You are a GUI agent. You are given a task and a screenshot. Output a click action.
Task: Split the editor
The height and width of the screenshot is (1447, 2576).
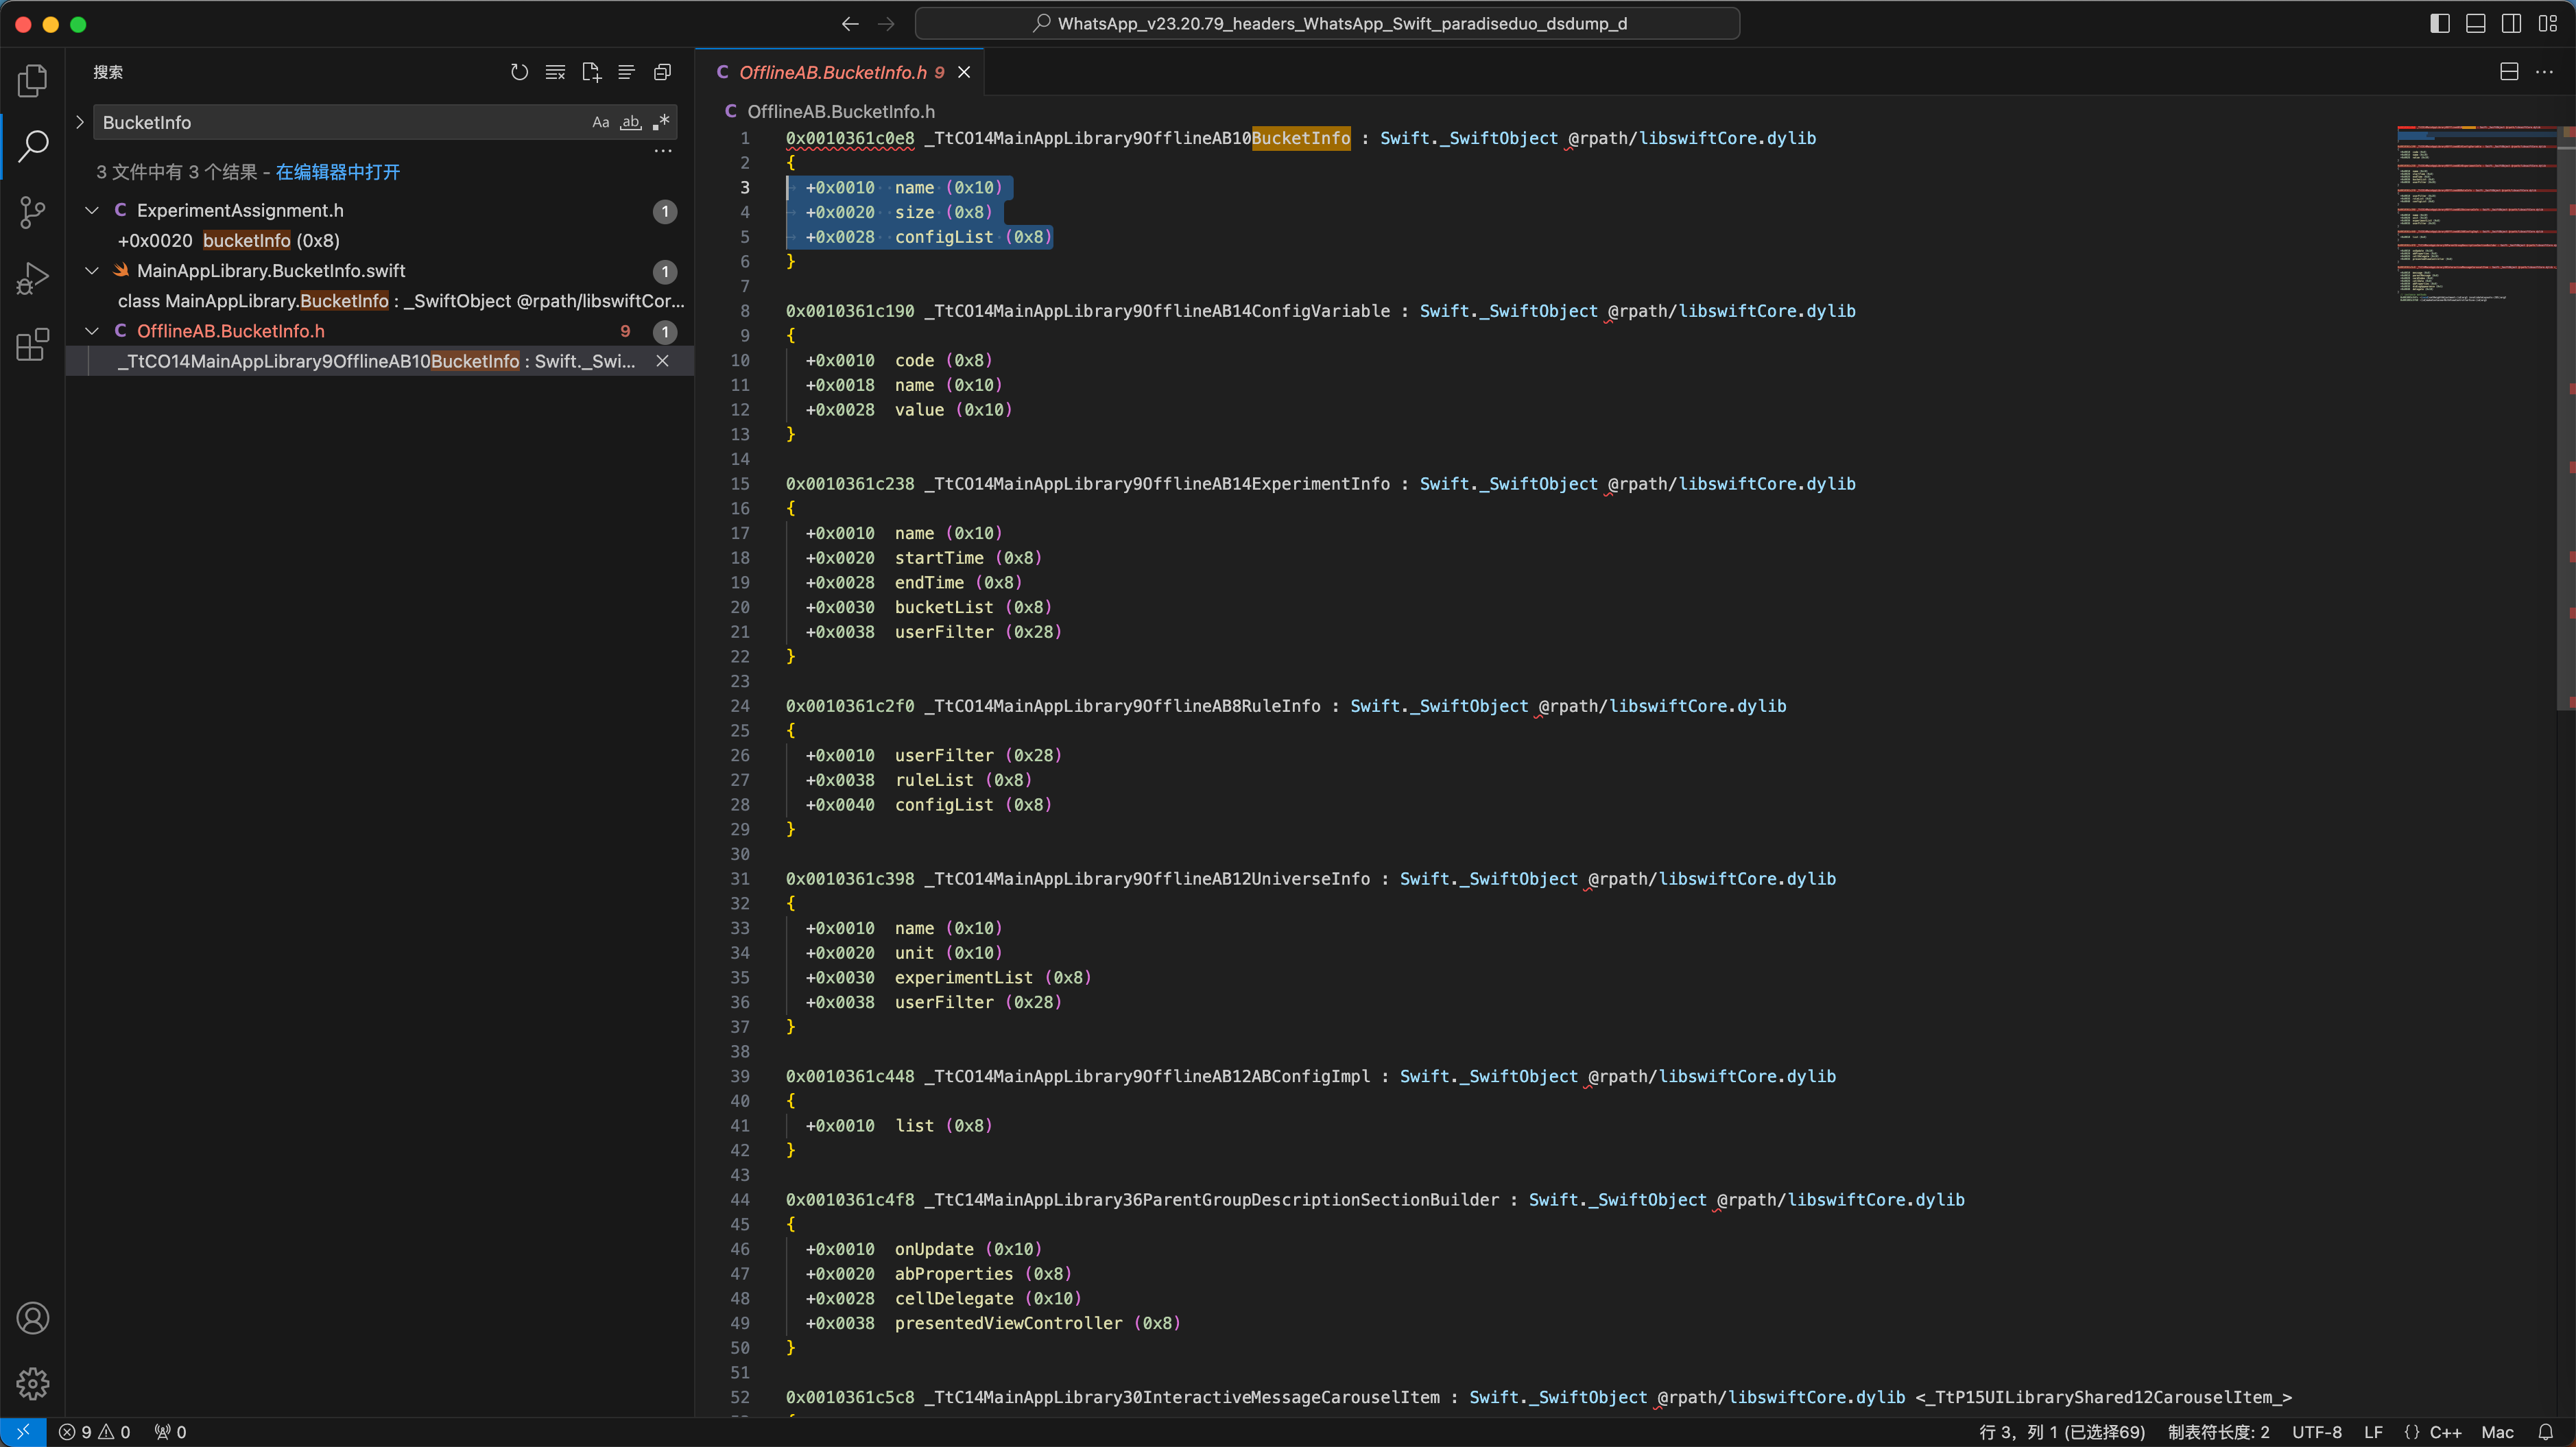click(x=2509, y=72)
